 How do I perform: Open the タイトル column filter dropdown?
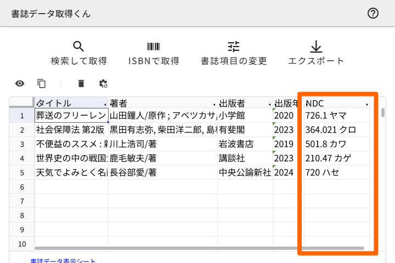[x=105, y=104]
